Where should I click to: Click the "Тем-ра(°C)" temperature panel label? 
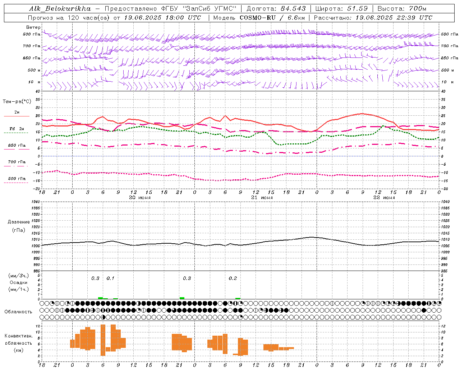[17, 102]
